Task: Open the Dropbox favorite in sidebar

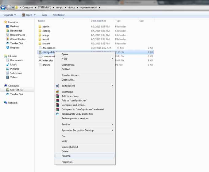Action: pos(14,48)
